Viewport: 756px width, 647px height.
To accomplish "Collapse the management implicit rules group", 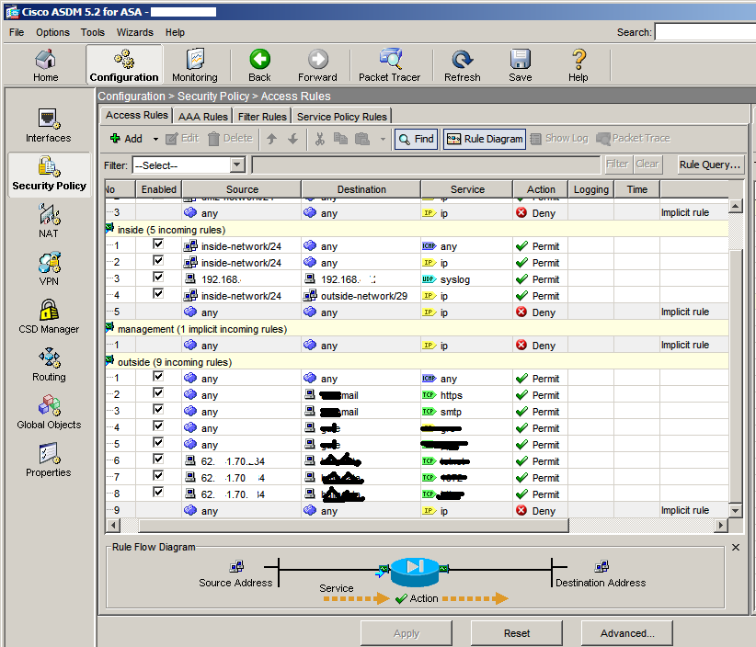I will pyautogui.click(x=110, y=328).
